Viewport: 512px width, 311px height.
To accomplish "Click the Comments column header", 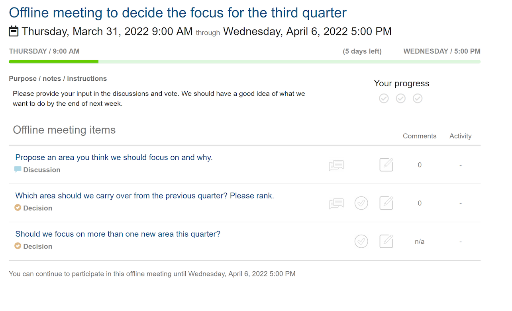I will 420,136.
